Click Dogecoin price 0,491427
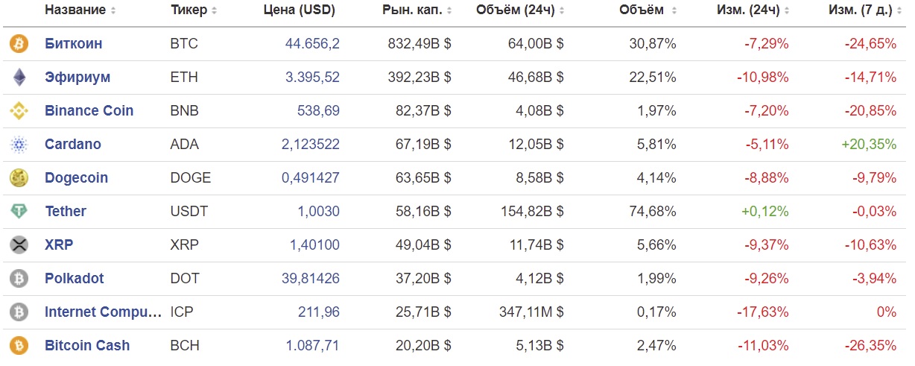Viewport: 915px width, 366px height. click(x=311, y=178)
